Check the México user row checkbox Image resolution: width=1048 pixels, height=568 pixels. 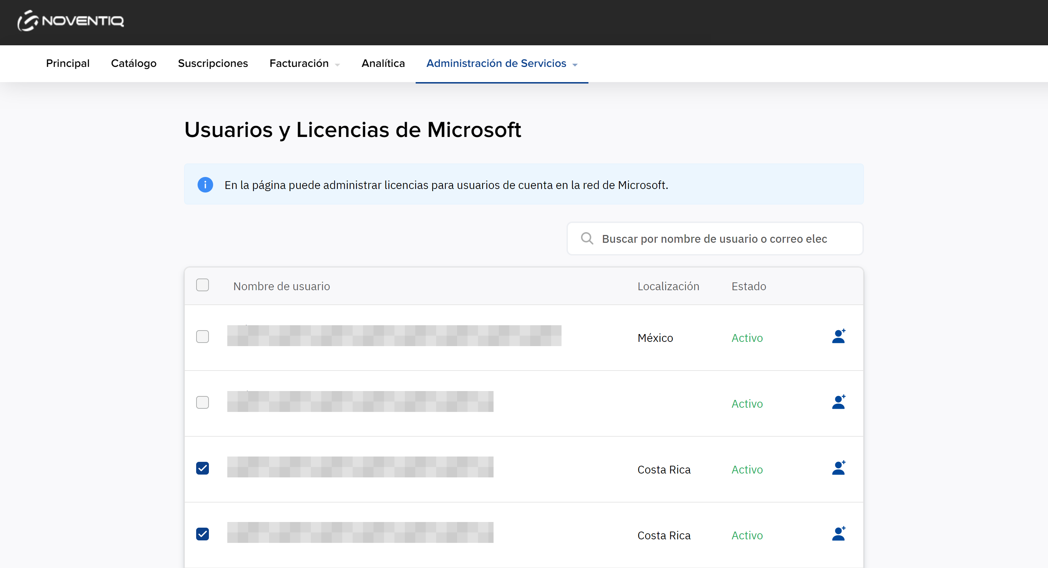coord(202,337)
